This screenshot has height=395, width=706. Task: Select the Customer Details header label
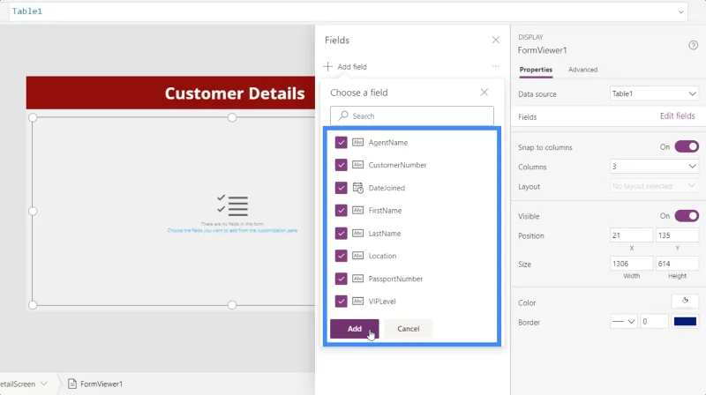[235, 93]
